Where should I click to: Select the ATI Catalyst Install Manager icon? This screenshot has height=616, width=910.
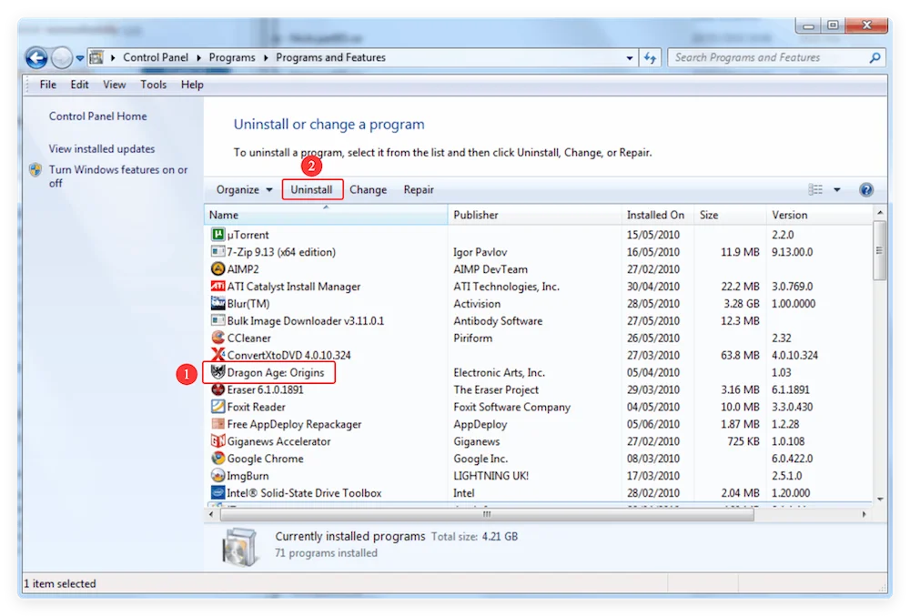click(217, 286)
